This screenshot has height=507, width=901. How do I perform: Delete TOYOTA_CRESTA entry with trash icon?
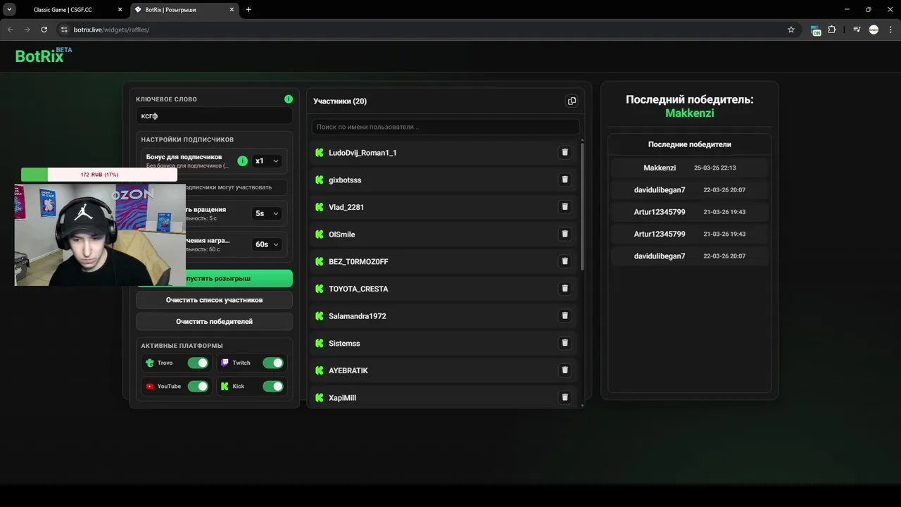pos(565,289)
